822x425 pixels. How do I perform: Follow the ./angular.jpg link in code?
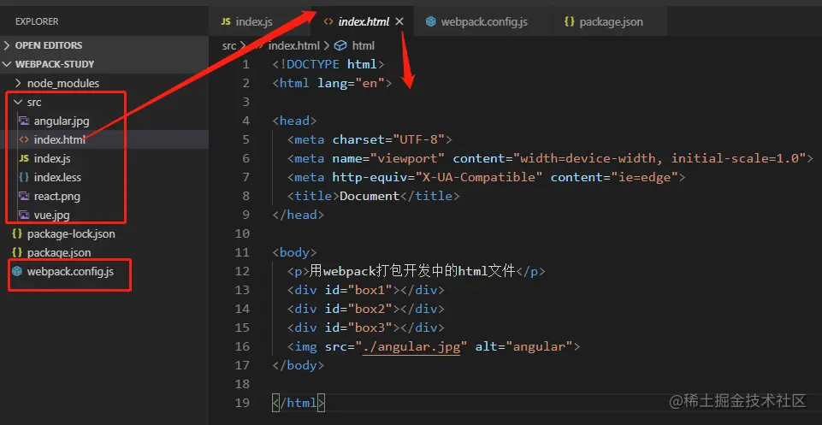[x=411, y=346]
